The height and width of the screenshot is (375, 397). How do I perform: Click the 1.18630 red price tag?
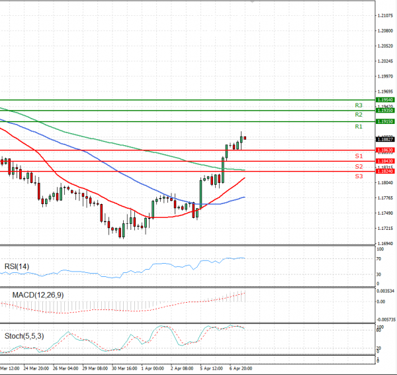pyautogui.click(x=385, y=151)
